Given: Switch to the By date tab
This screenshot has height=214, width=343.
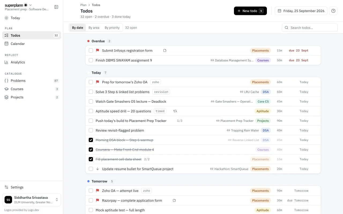Looking at the screenshot, I should pos(78,28).
